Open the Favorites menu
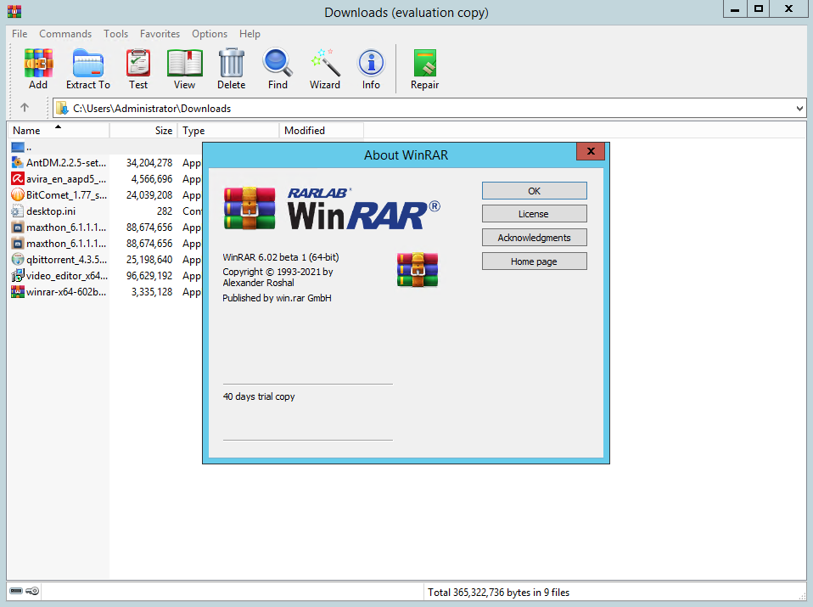The width and height of the screenshot is (813, 607). point(160,34)
